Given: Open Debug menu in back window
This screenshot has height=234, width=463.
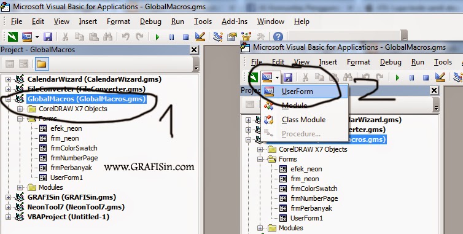Looking at the screenshot, I should pyautogui.click(x=150, y=21).
